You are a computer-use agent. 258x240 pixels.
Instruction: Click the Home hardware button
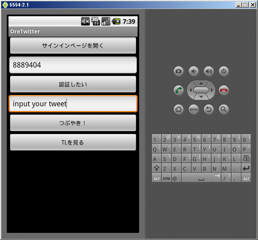[179, 109]
